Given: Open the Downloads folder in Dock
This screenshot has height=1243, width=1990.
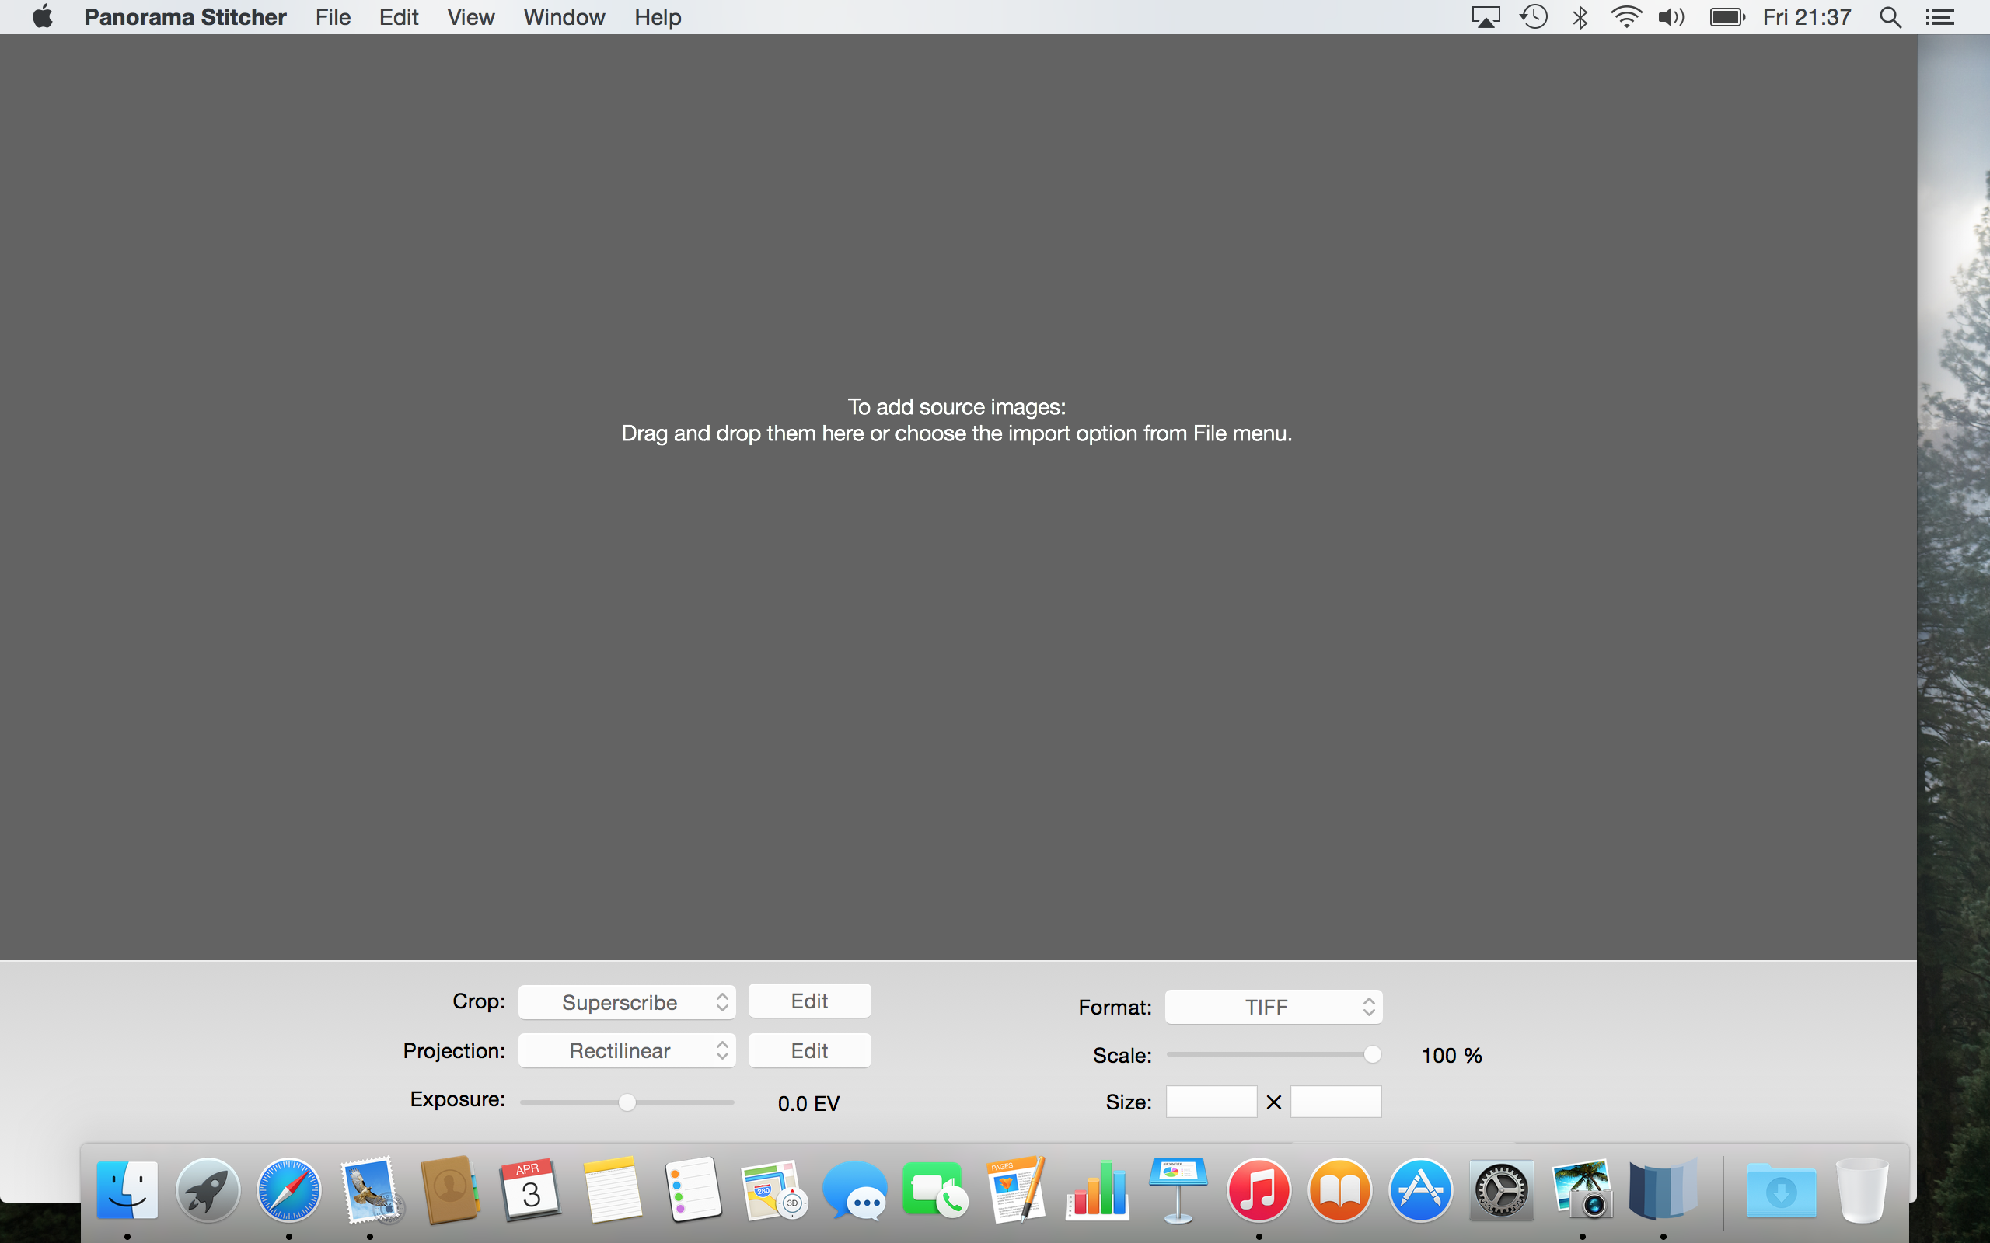Looking at the screenshot, I should (x=1781, y=1189).
